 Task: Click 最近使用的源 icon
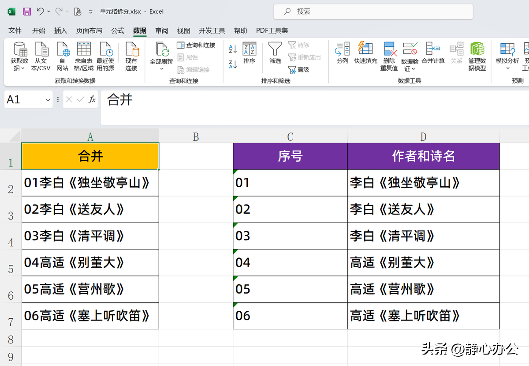click(x=106, y=49)
